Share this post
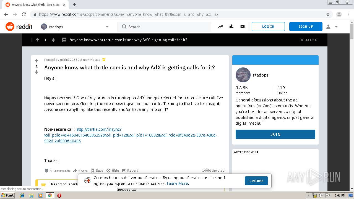 click(80, 171)
